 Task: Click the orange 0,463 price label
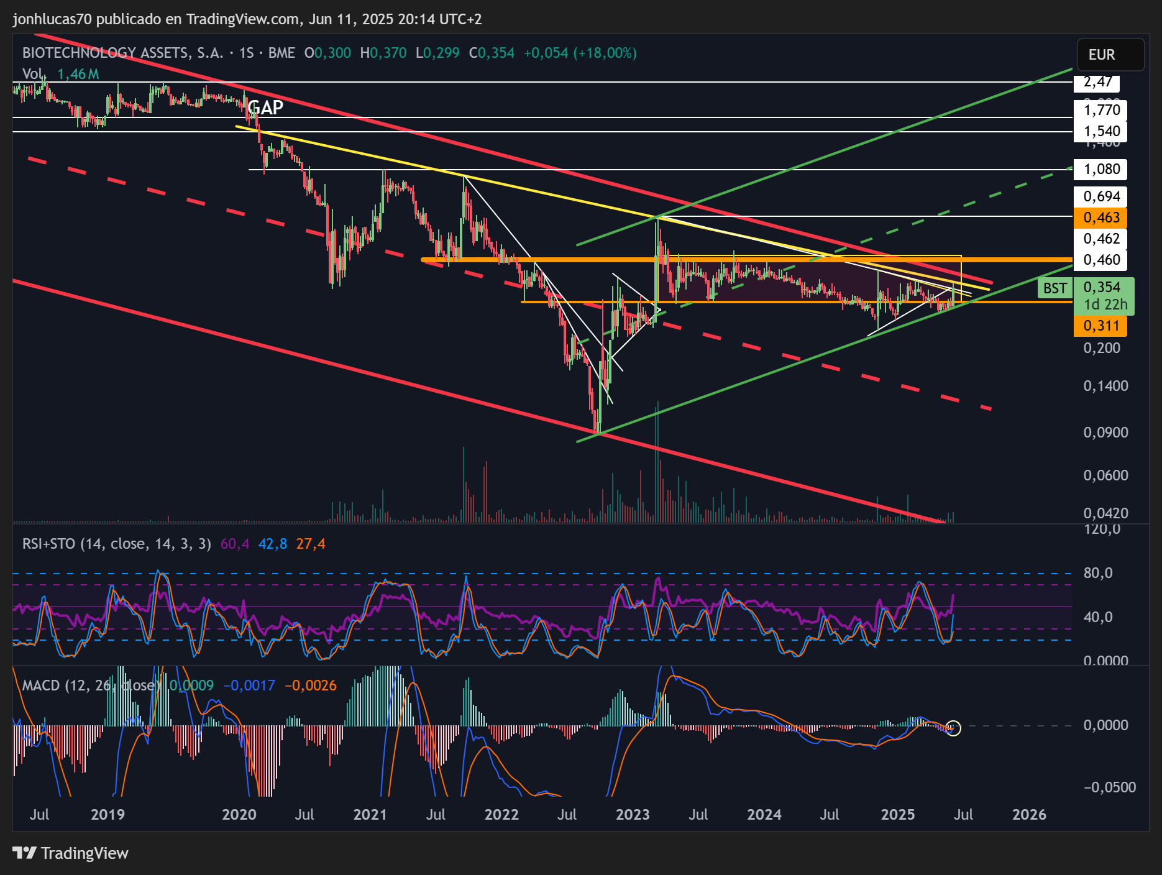tap(1100, 218)
